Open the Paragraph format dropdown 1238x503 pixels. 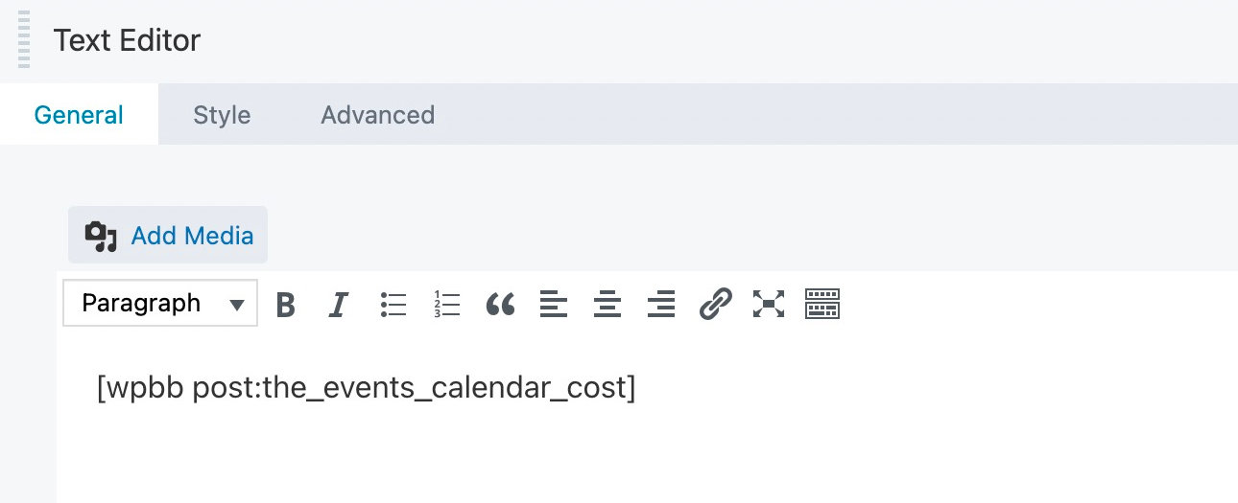click(160, 304)
